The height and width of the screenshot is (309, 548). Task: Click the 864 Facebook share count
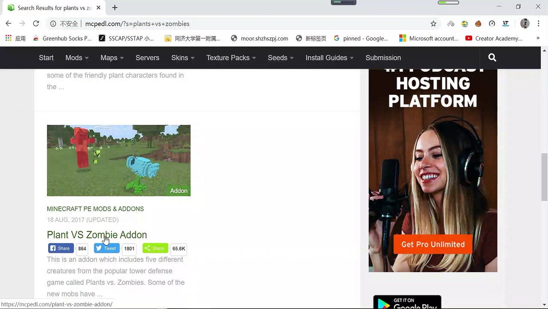tap(82, 248)
